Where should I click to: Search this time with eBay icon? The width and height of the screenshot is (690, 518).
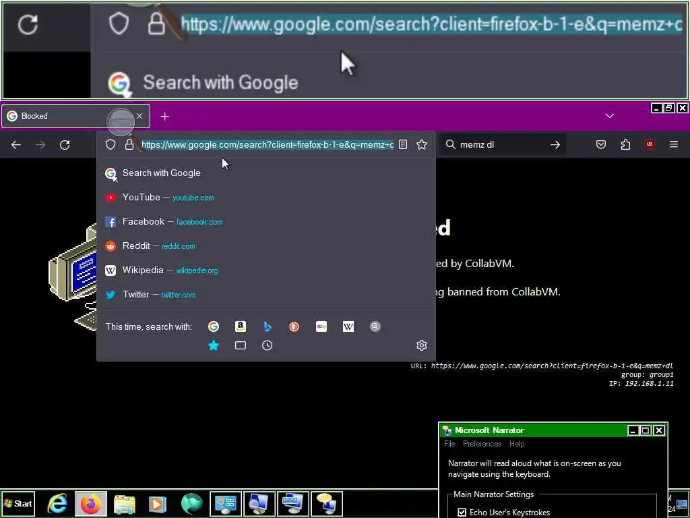[x=321, y=326]
